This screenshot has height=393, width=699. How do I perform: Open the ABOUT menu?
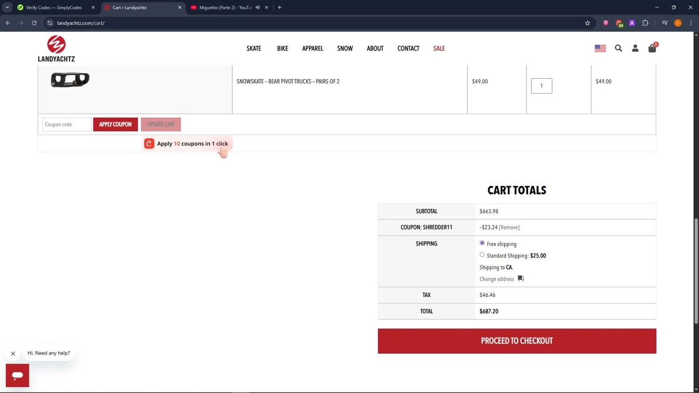coord(375,48)
